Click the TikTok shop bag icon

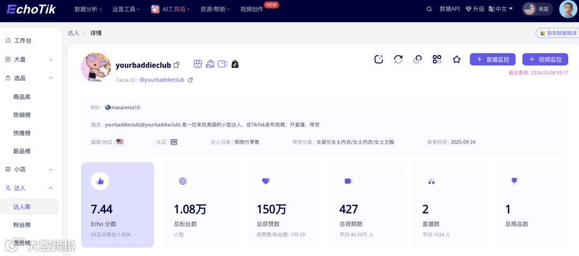tap(235, 64)
